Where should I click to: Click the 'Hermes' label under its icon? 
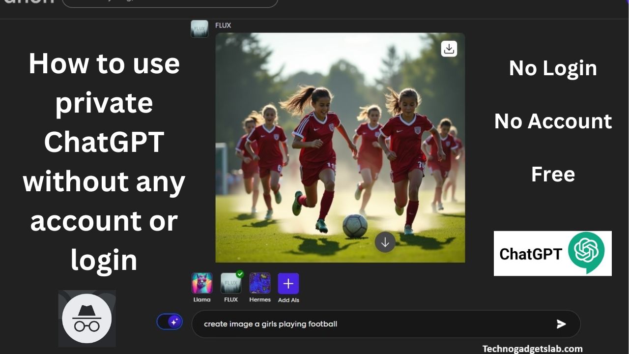260,300
